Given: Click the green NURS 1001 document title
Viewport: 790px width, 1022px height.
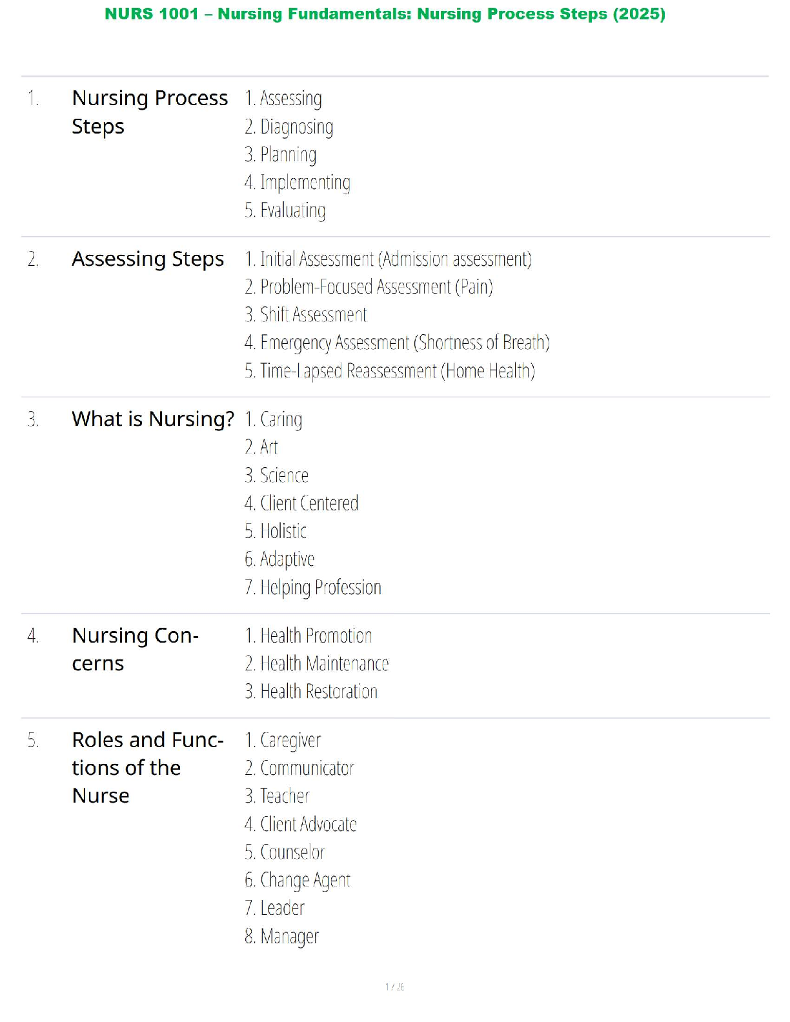Looking at the screenshot, I should [x=385, y=14].
